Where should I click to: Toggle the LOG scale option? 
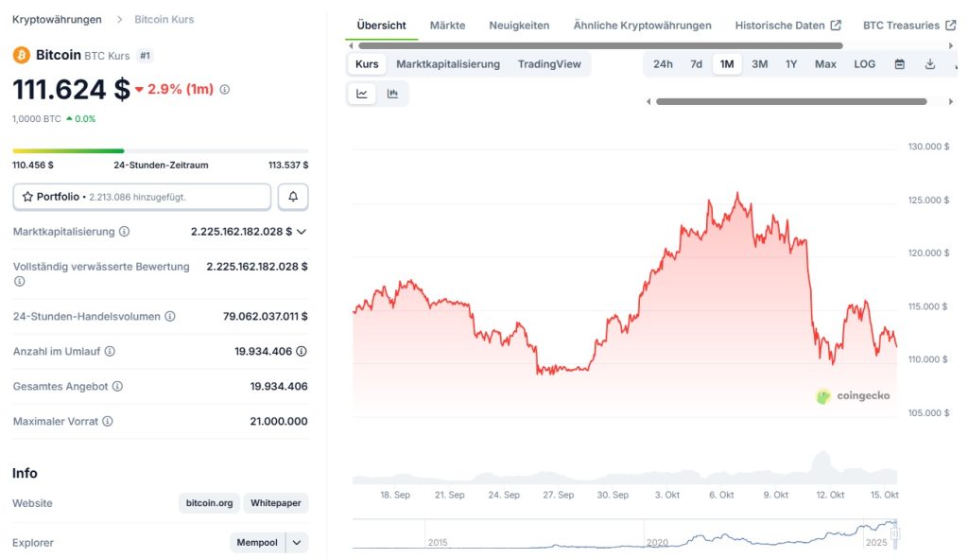[x=864, y=64]
